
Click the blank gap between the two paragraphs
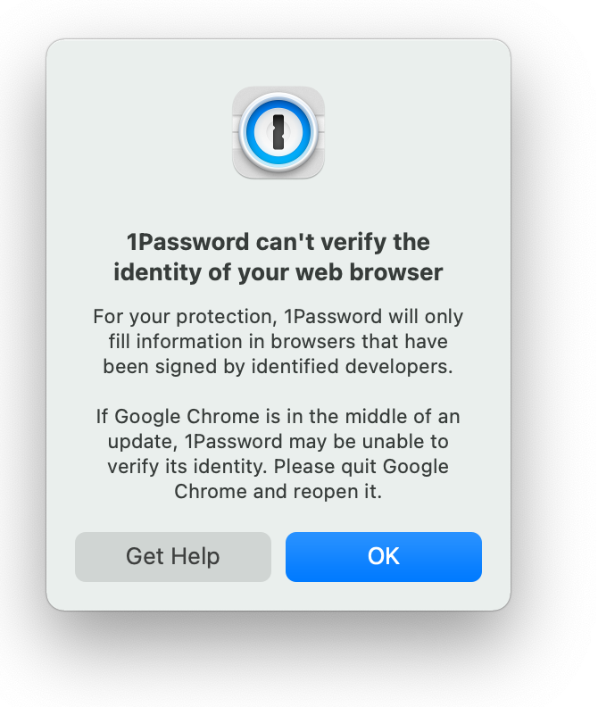(278, 392)
